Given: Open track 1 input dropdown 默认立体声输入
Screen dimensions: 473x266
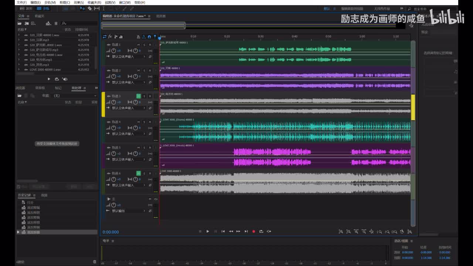Looking at the screenshot, I should [x=126, y=57].
